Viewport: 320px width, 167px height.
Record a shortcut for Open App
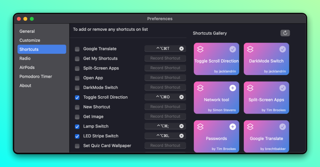[165, 78]
